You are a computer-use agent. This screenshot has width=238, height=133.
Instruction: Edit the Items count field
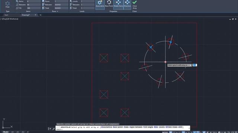(34, 1)
